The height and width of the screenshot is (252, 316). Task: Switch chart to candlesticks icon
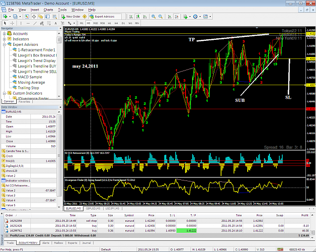click(x=138, y=17)
